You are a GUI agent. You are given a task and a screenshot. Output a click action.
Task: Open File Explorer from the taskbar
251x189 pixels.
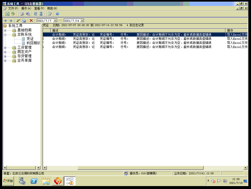pyautogui.click(x=46, y=181)
